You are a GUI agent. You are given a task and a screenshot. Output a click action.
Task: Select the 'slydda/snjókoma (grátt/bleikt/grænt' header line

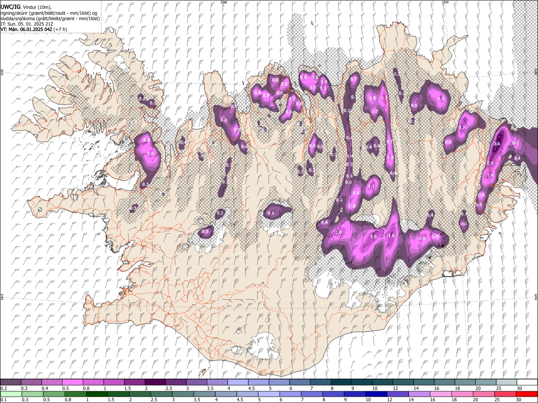[x=50, y=18]
